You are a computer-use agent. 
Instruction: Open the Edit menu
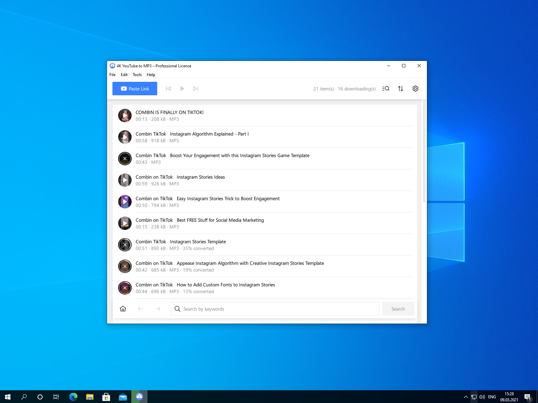pos(124,75)
